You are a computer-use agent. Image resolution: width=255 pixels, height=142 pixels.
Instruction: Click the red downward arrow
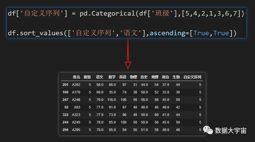tap(128, 54)
